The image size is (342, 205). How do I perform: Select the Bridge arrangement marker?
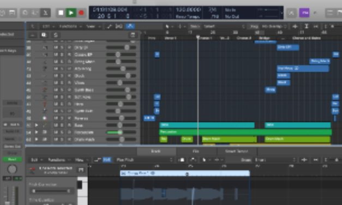tap(264, 38)
